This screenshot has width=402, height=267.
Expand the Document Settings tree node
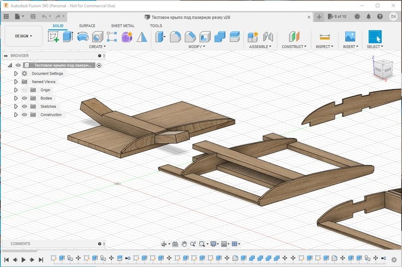[x=16, y=73]
